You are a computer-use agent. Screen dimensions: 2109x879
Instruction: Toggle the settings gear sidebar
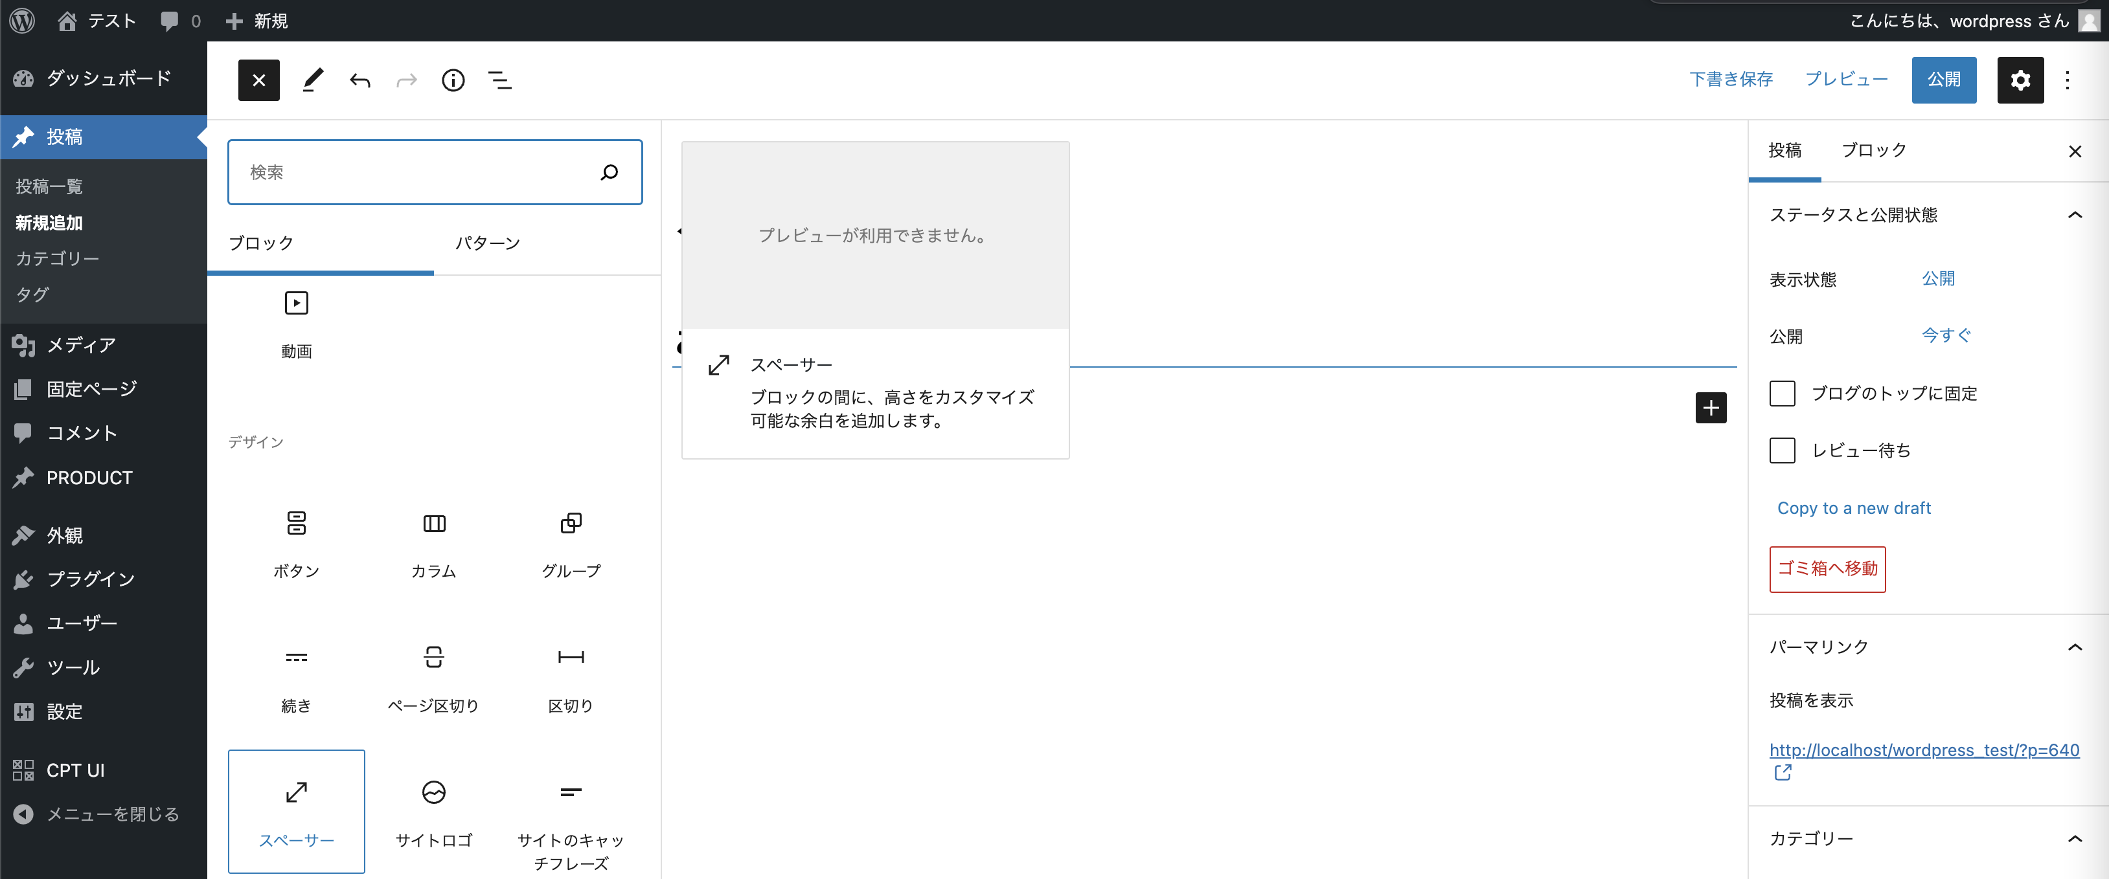coord(2020,80)
